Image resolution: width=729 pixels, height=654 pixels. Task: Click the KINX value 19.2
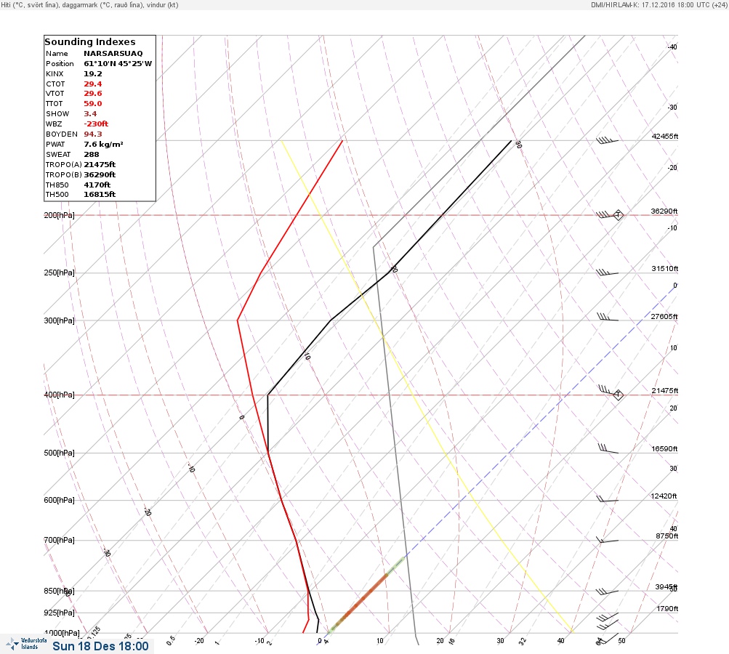(93, 74)
